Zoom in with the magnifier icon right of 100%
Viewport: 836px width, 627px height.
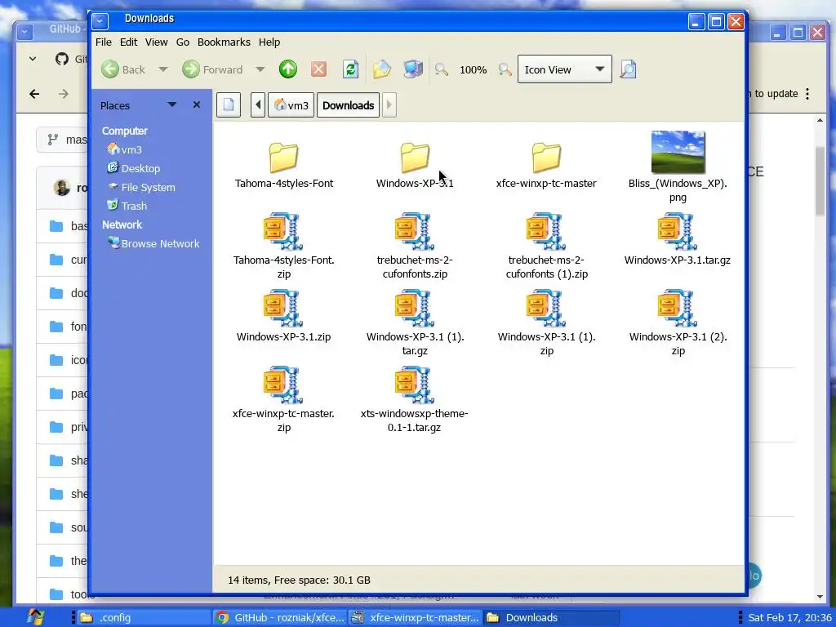tap(505, 69)
